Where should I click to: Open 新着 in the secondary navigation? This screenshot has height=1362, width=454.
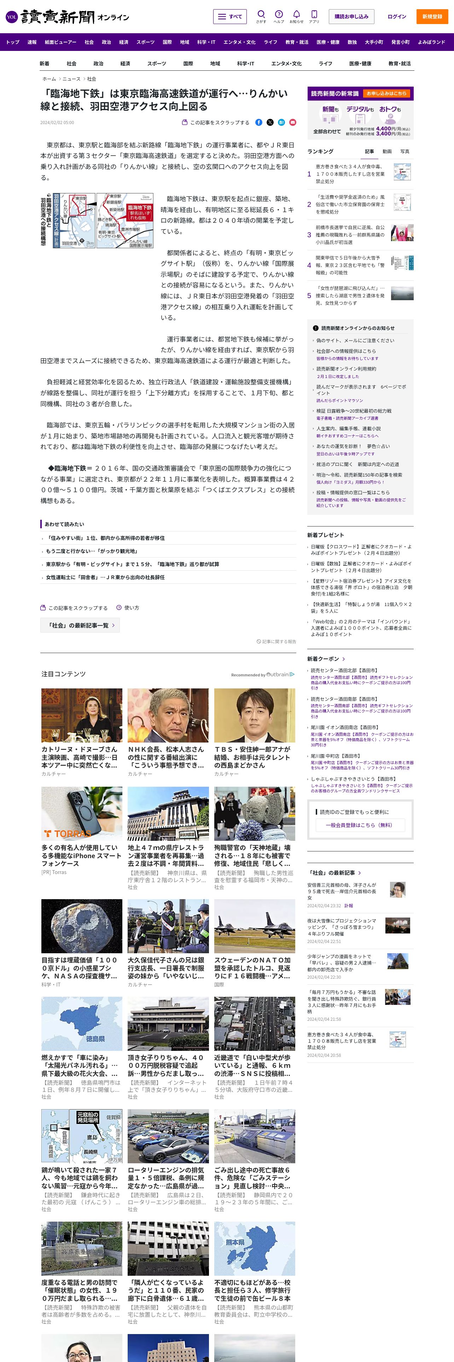click(45, 63)
